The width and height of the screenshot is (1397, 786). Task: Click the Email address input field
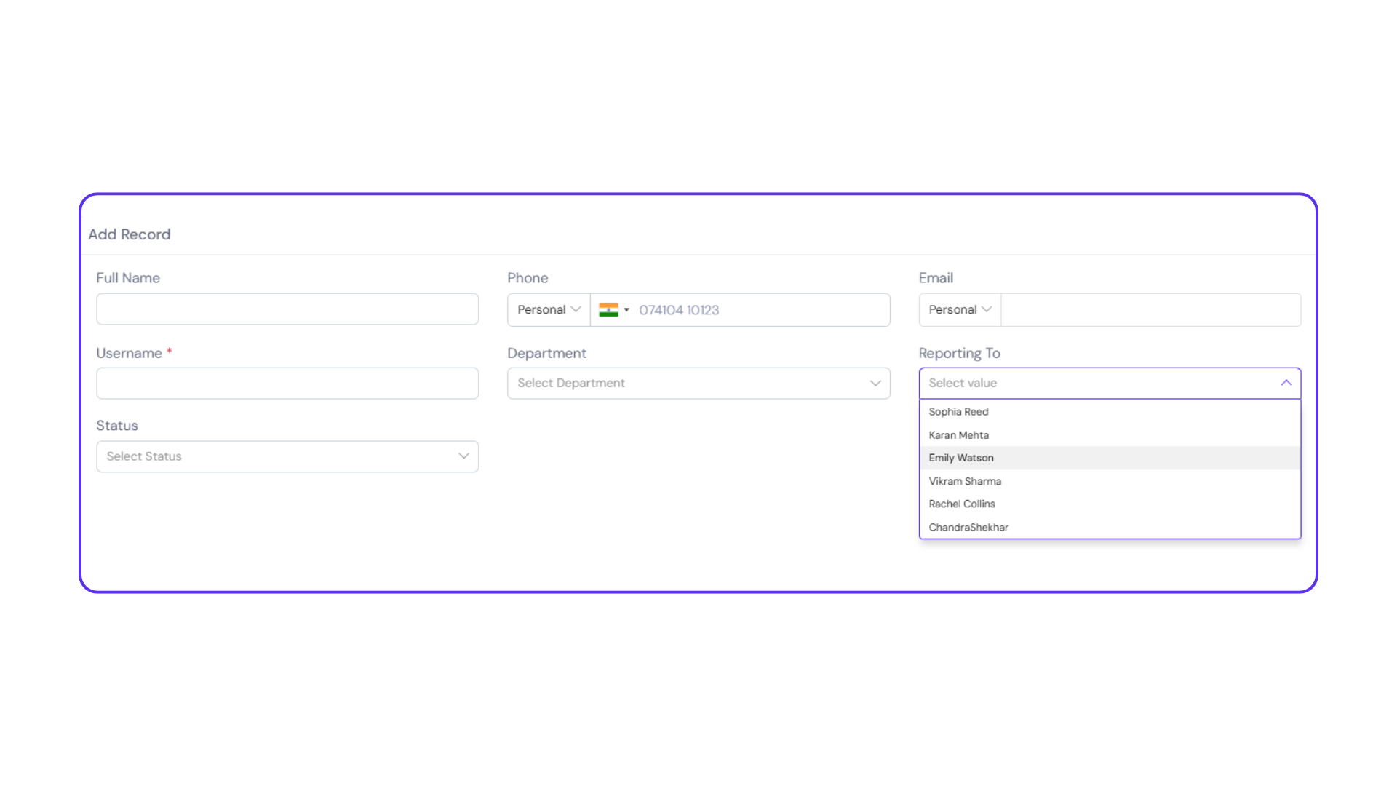pyautogui.click(x=1150, y=310)
